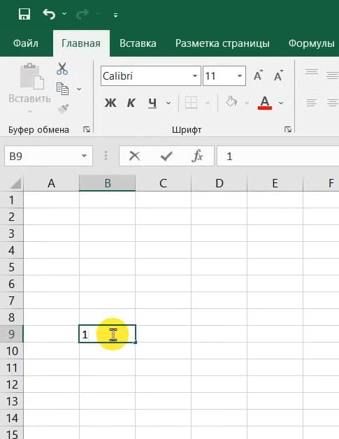
Task: Expand the Name Box B9 dropdown
Action: pyautogui.click(x=84, y=156)
